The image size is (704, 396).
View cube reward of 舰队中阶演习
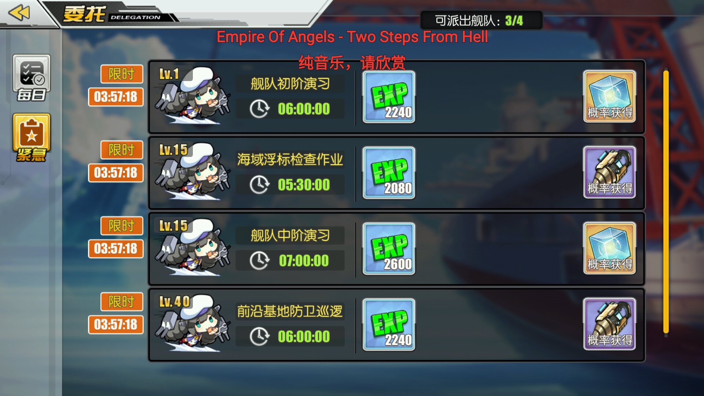(x=609, y=248)
